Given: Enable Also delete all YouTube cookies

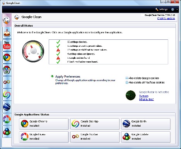Looking at the screenshot, I should [x=127, y=82].
